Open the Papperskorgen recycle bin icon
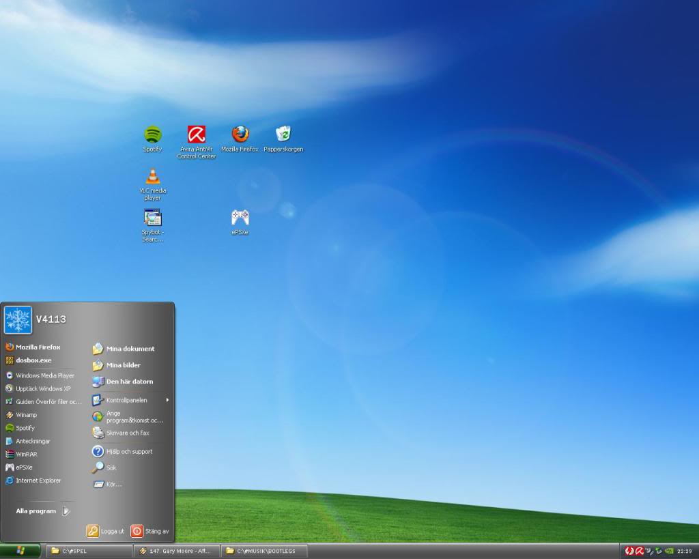The height and width of the screenshot is (559, 699). point(283,134)
